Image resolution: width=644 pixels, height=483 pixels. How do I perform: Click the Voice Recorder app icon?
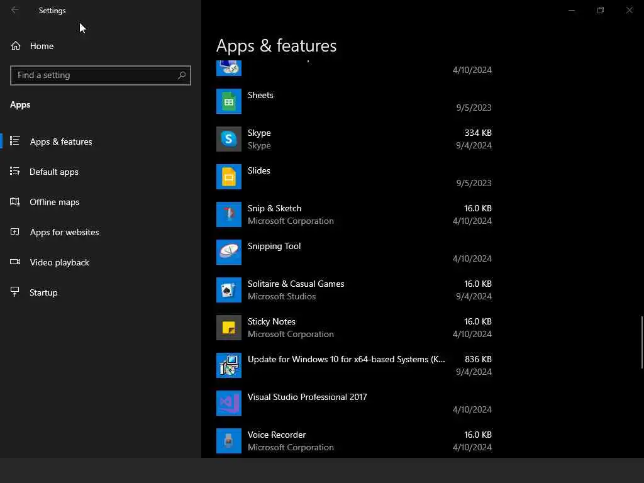point(229,441)
